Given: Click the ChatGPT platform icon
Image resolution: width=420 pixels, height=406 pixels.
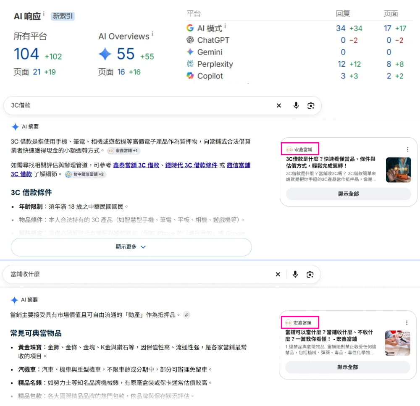Looking at the screenshot, I should [190, 40].
